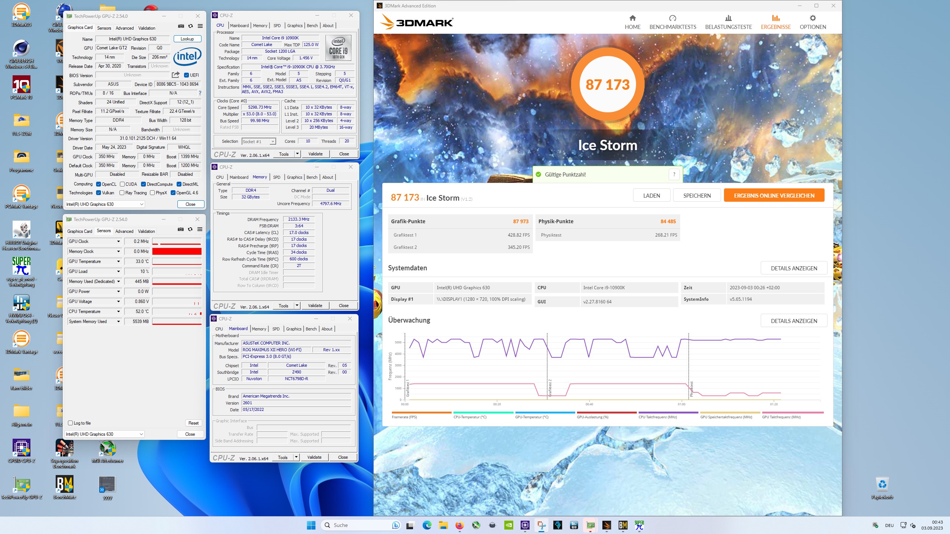Open Papierkorb recycle bin
Viewport: 950px width, 534px height.
(x=882, y=488)
